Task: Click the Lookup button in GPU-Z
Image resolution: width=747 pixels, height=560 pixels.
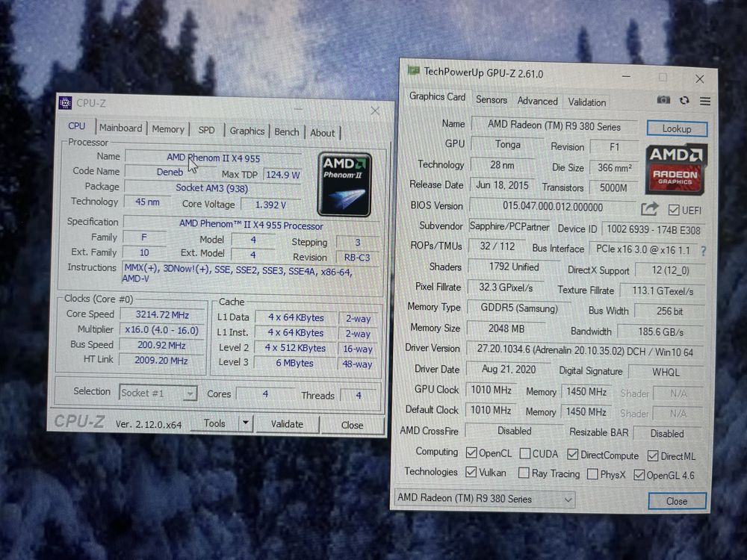Action: click(x=677, y=128)
